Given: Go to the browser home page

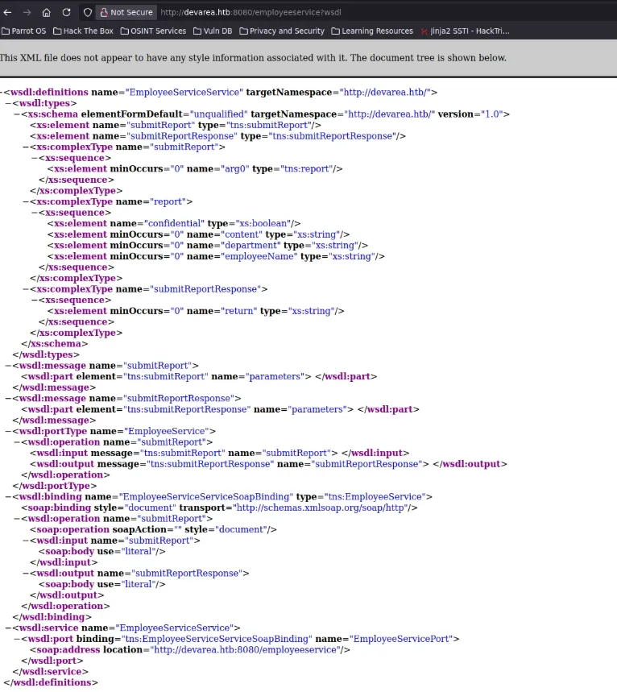Looking at the screenshot, I should (46, 12).
